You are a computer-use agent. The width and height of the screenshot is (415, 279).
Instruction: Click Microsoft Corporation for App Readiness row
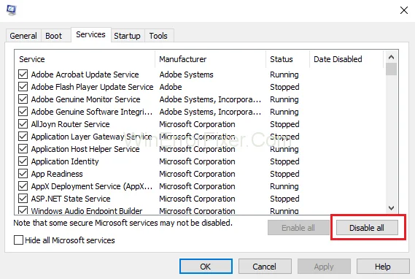pos(197,174)
